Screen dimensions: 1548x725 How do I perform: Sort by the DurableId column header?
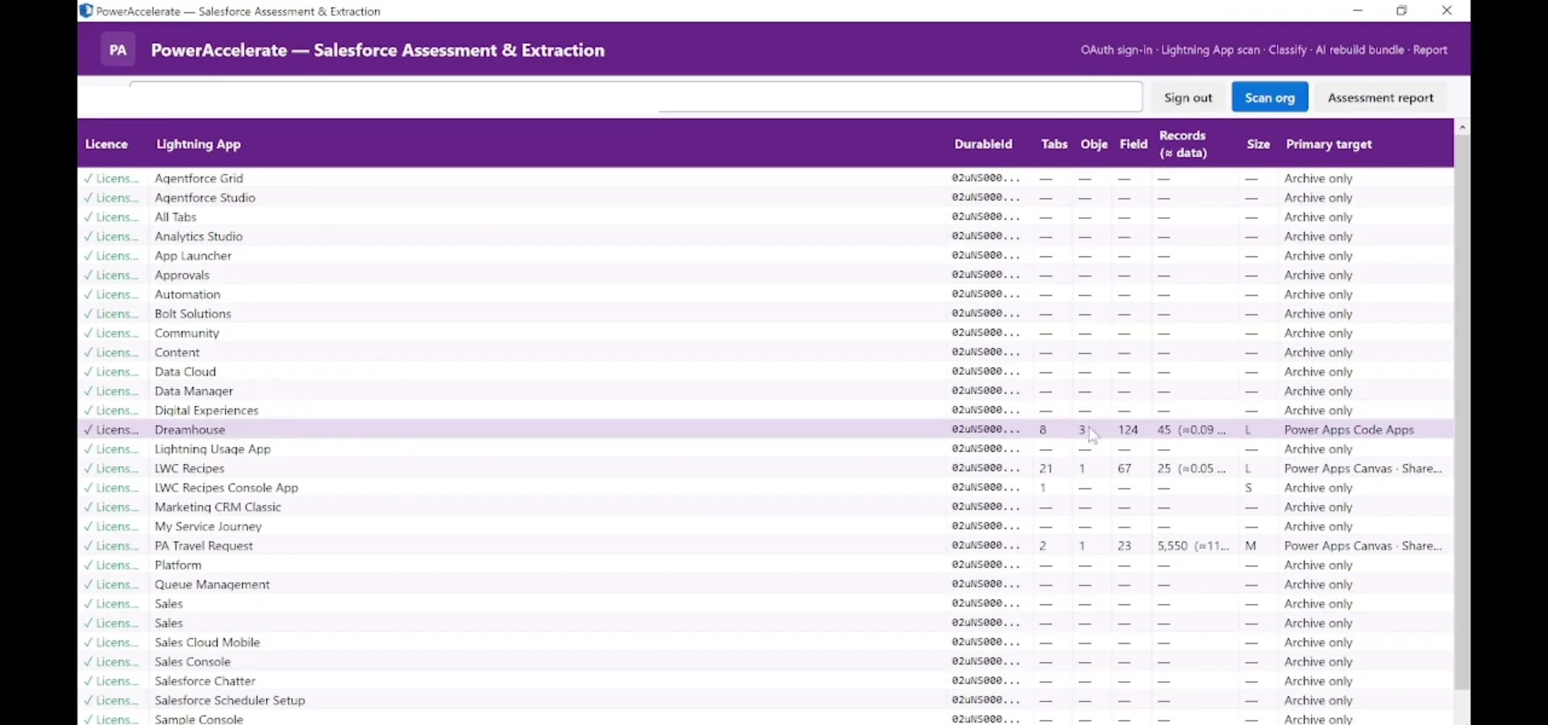[983, 144]
